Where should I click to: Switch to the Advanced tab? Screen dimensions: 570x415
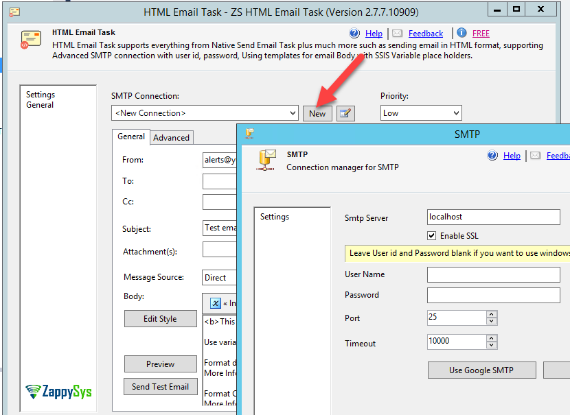(x=171, y=137)
